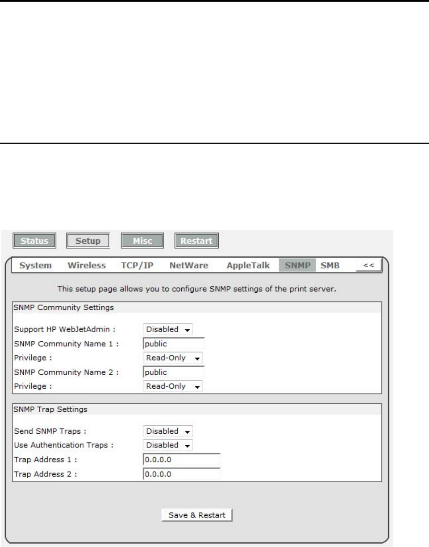Click the setup page description text

[197, 290]
